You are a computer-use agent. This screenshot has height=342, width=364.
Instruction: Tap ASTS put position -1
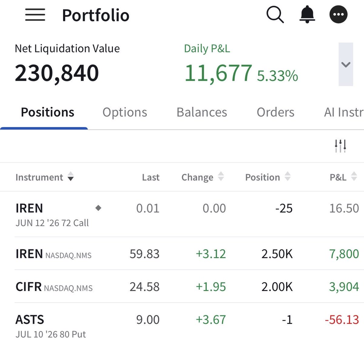pos(287,320)
